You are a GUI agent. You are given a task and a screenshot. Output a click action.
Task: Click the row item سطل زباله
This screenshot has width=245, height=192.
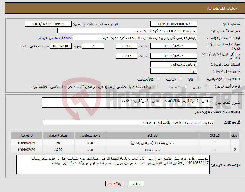point(152,150)
